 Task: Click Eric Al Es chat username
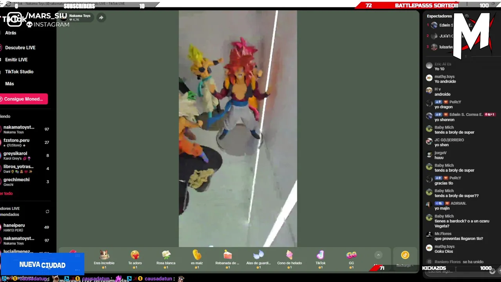[443, 64]
